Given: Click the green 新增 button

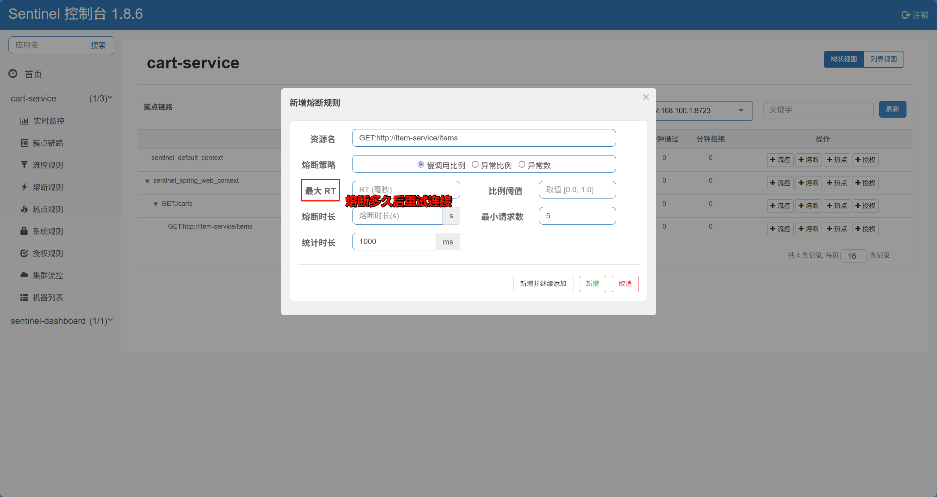Looking at the screenshot, I should [592, 284].
